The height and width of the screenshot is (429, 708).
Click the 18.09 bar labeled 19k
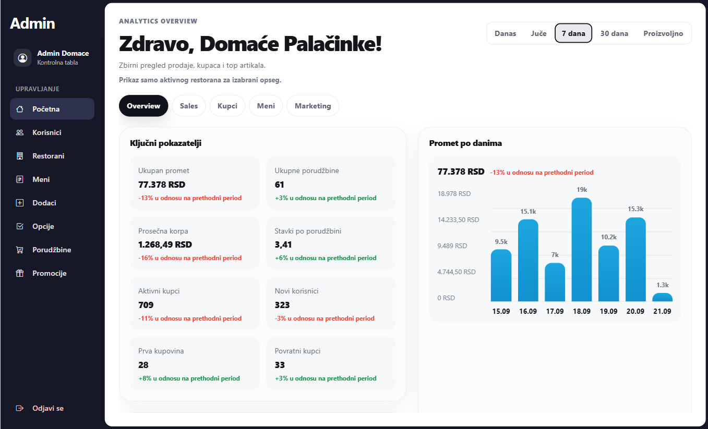582,250
